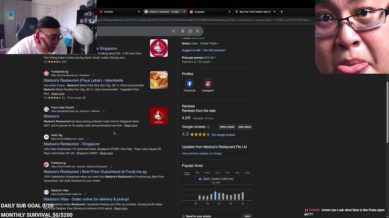Open the Instagram profile icon
389x218 pixels.
(x=208, y=84)
